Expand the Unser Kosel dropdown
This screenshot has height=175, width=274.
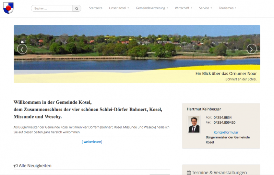coord(119,8)
